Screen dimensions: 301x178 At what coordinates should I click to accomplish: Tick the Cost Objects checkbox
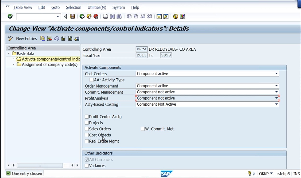pos(87,135)
